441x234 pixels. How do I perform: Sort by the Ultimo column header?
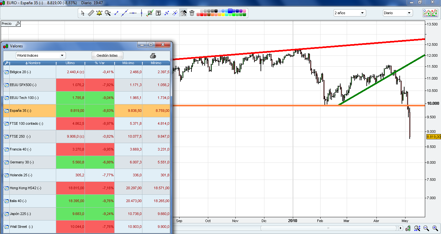[x=70, y=63]
